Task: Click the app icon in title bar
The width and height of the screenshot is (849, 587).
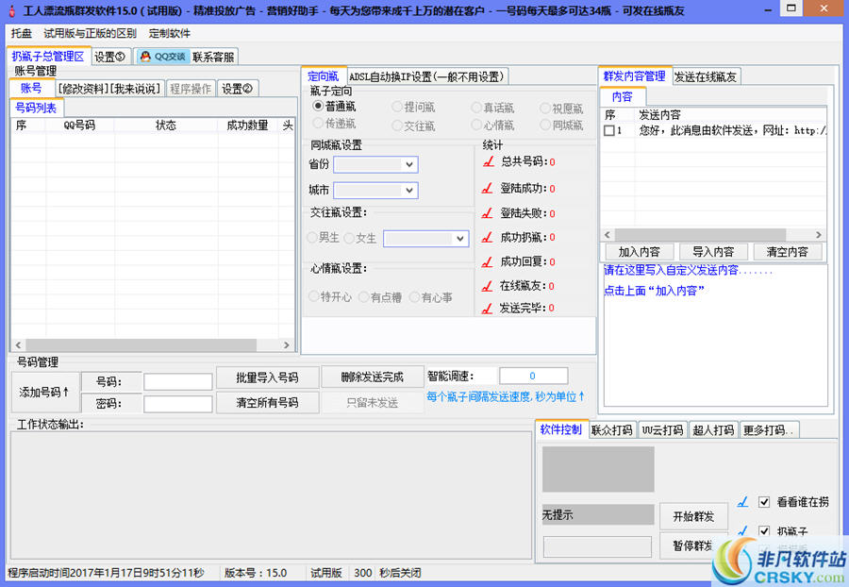Action: (12, 10)
